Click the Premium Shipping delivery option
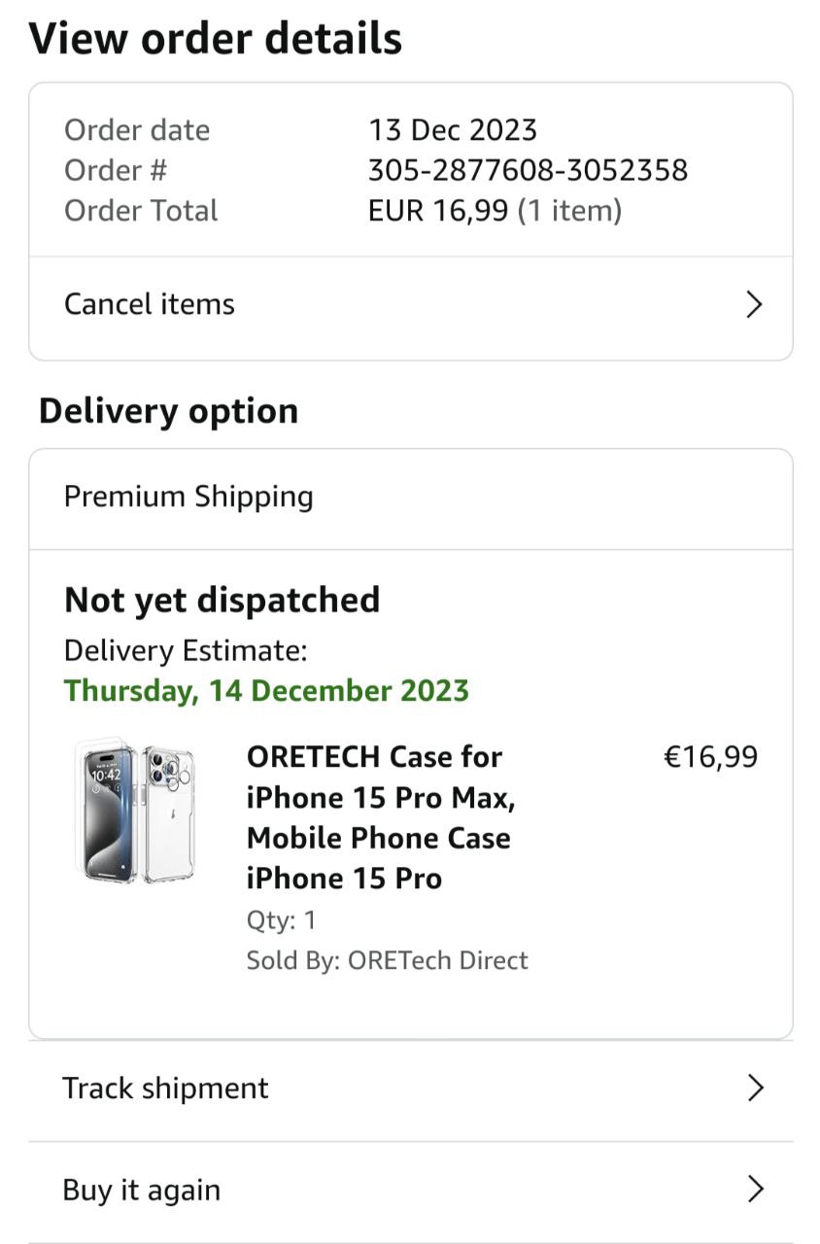 [x=188, y=497]
